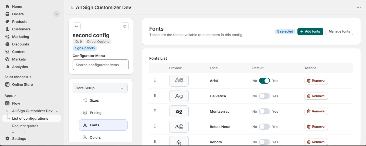Image resolution: width=366 pixels, height=146 pixels.
Task: Remove the Helvetica font
Action: [x=316, y=96]
